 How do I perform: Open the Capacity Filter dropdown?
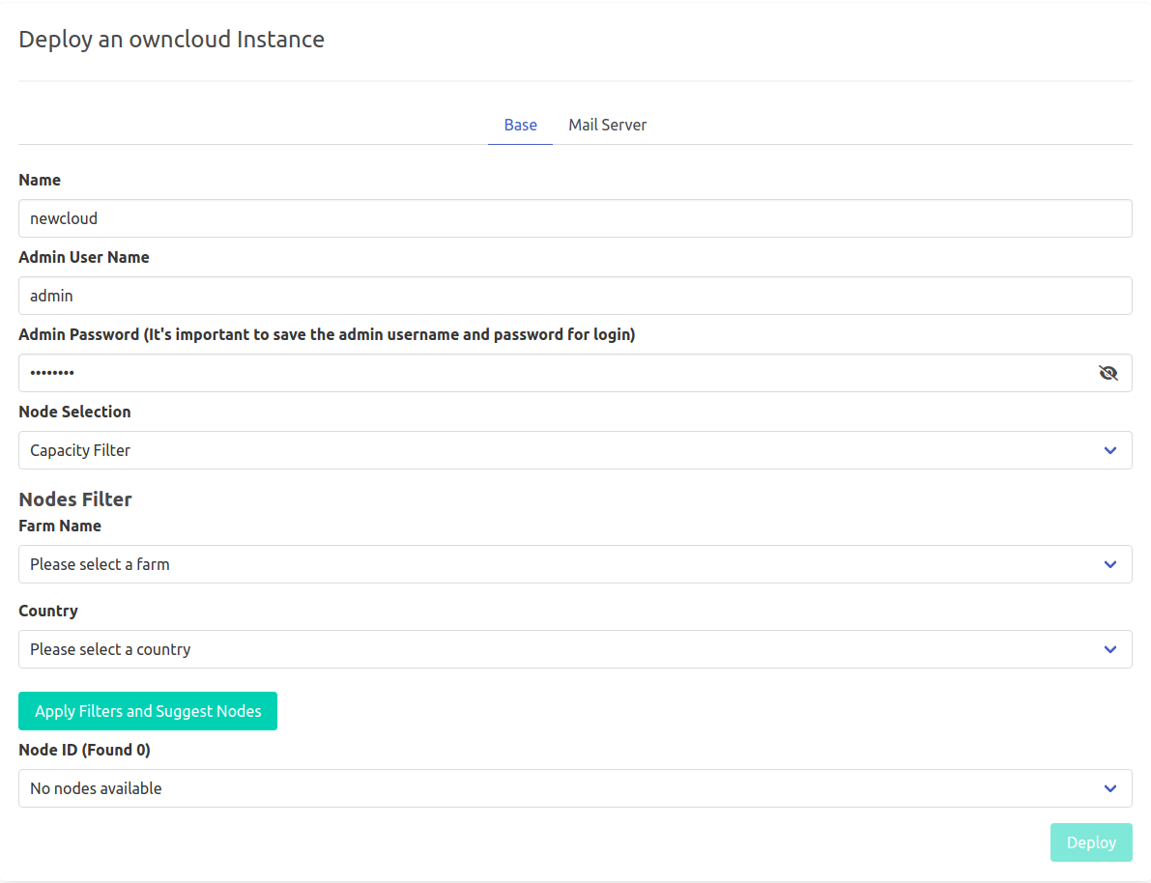tap(561, 450)
